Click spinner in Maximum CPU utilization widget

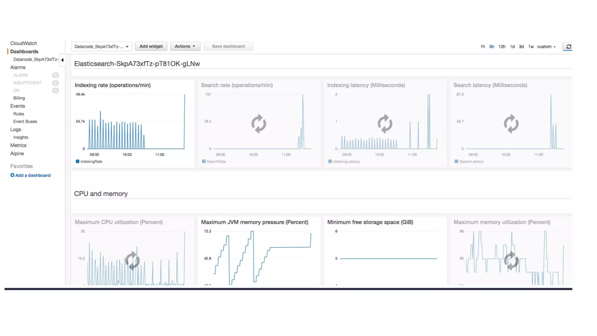(x=132, y=260)
